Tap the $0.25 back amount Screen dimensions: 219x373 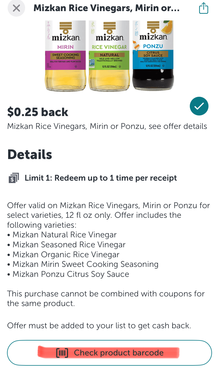tap(38, 112)
